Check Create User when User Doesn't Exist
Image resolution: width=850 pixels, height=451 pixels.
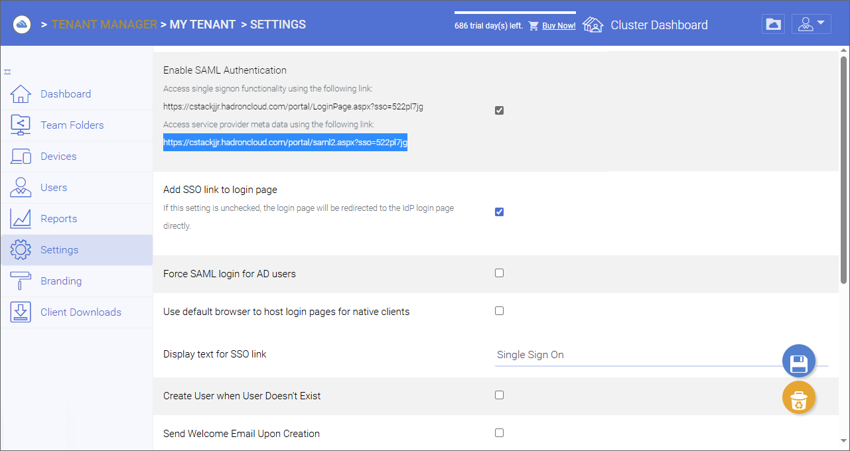[x=499, y=395]
